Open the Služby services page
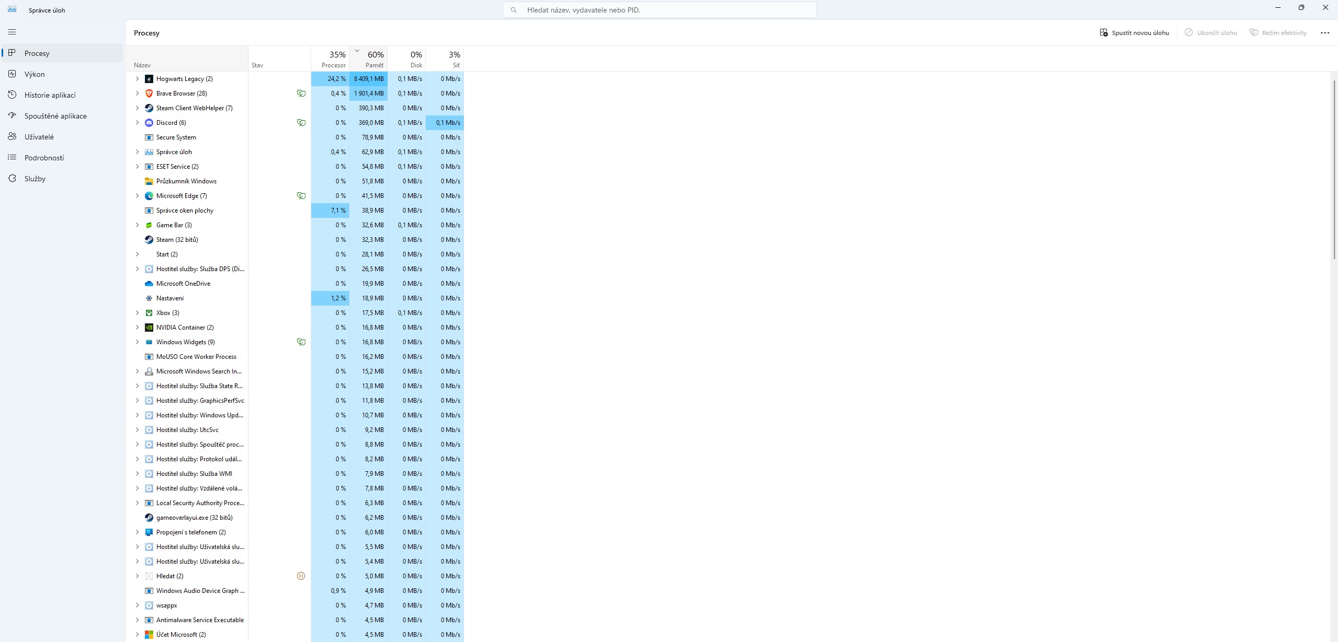 click(35, 179)
